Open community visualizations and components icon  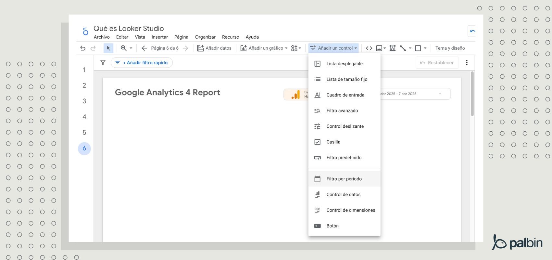click(294, 48)
